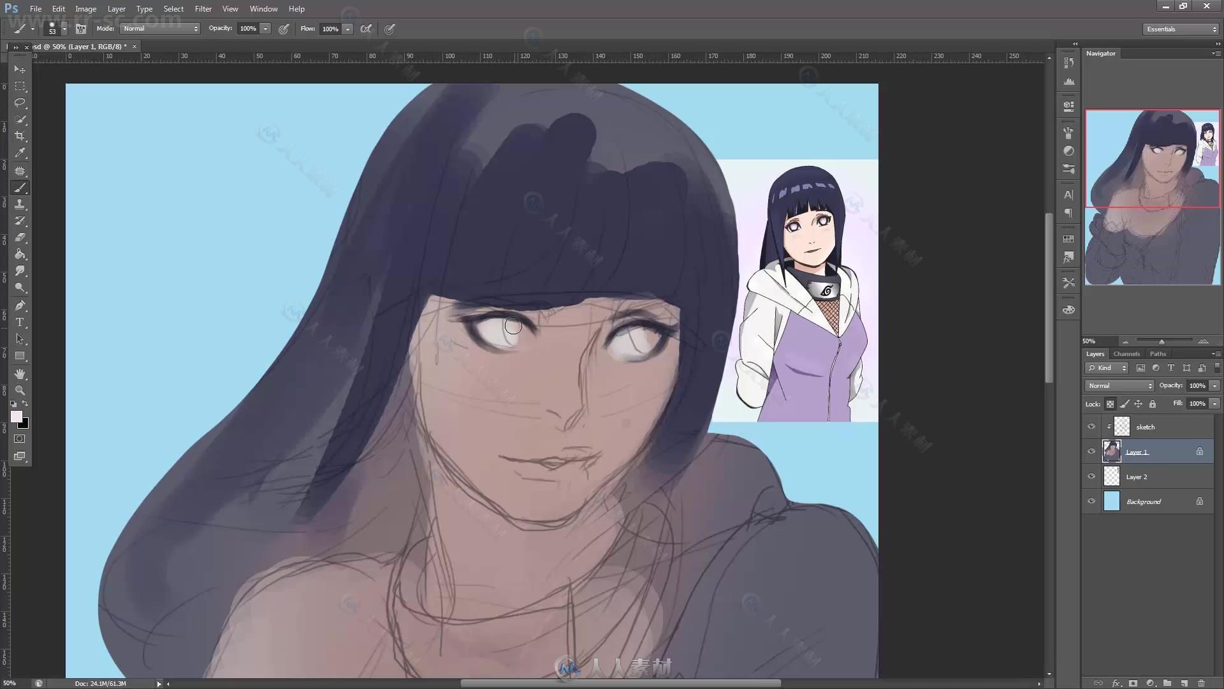This screenshot has height=689, width=1224.
Task: Click the Navigator preview thumbnail
Action: tap(1153, 197)
